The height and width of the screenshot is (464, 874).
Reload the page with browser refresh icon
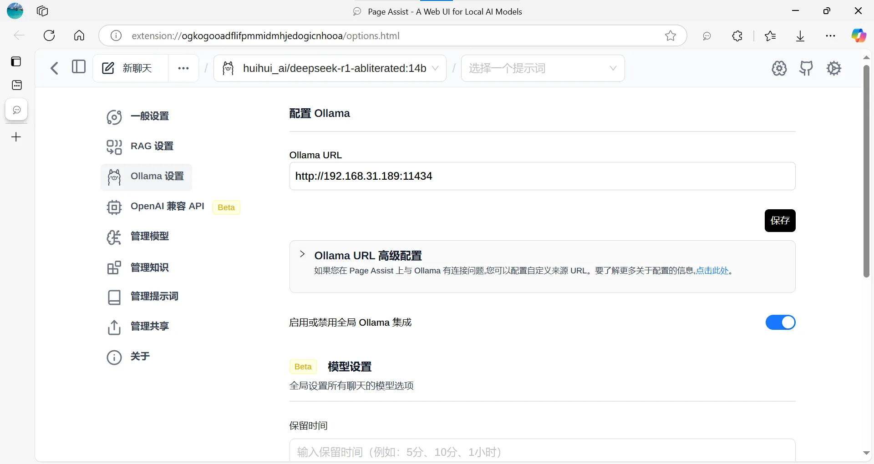click(x=49, y=35)
